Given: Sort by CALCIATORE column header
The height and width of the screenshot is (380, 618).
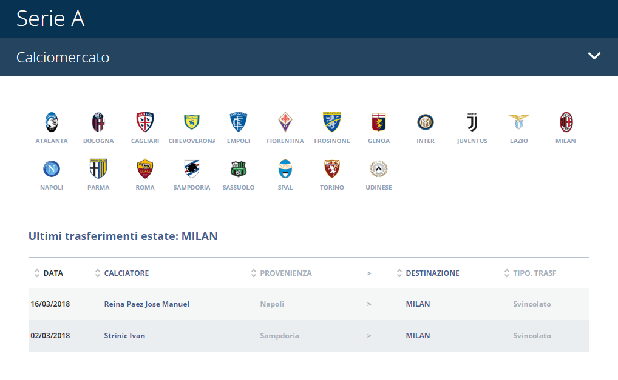Looking at the screenshot, I should coord(126,273).
